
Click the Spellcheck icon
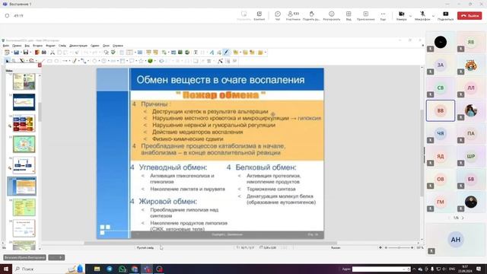click(113, 53)
